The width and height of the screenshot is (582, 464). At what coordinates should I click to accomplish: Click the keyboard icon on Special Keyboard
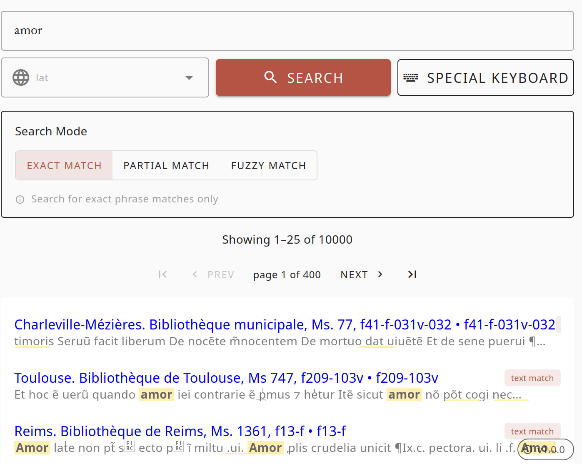tap(410, 77)
